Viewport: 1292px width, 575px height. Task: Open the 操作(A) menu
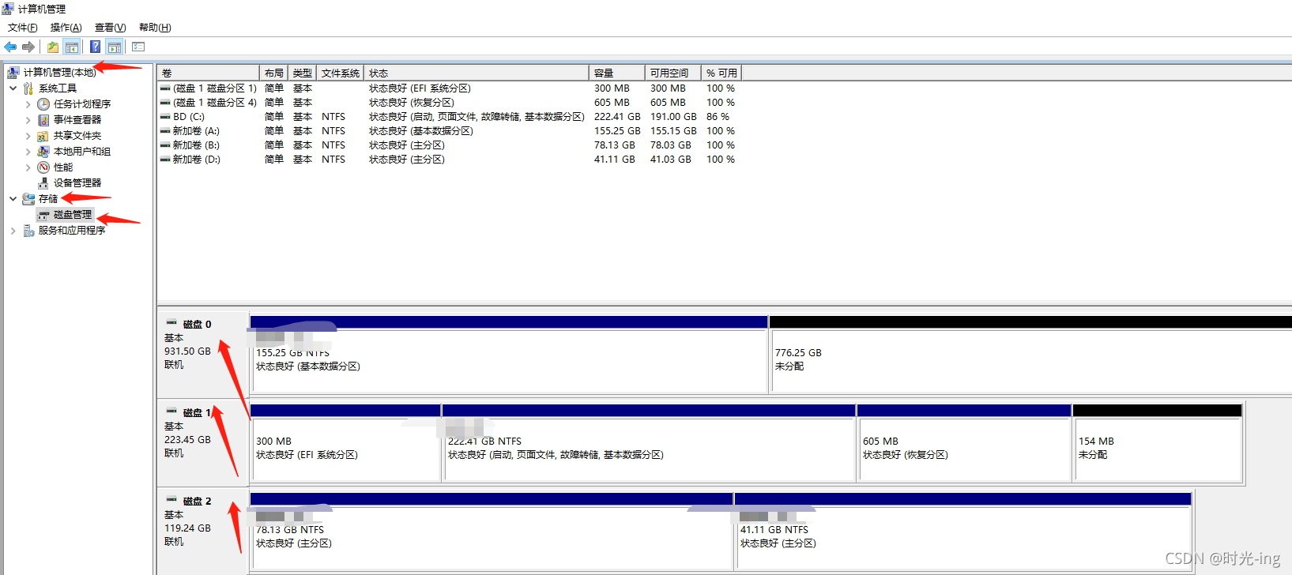[x=66, y=28]
